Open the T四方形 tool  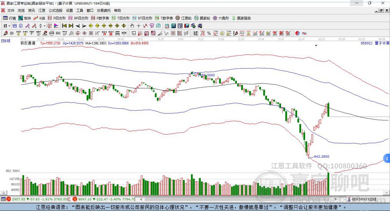coord(121,18)
